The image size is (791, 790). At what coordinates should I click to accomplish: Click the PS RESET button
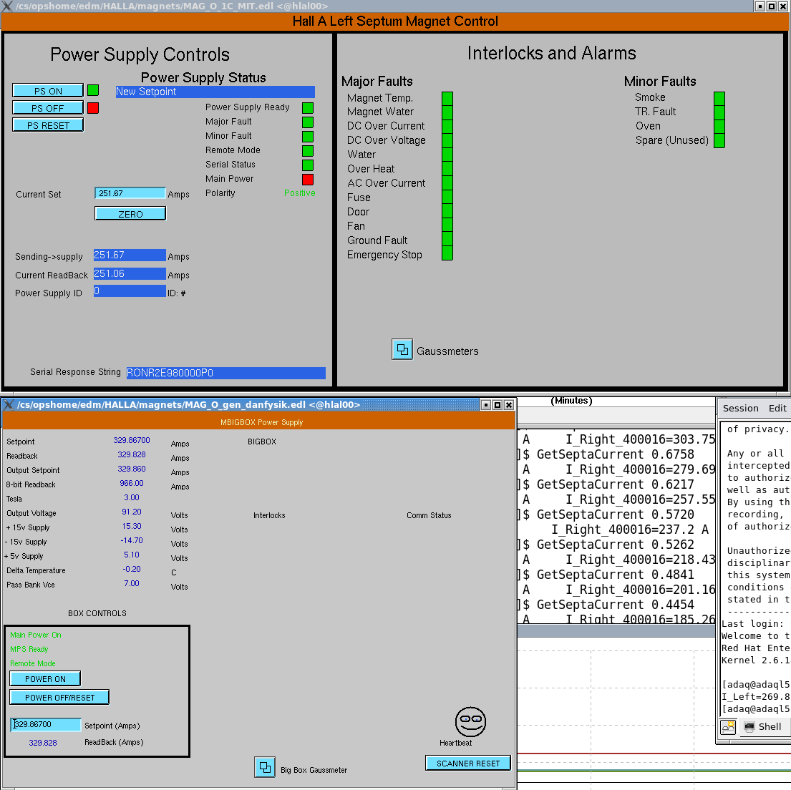(x=48, y=125)
